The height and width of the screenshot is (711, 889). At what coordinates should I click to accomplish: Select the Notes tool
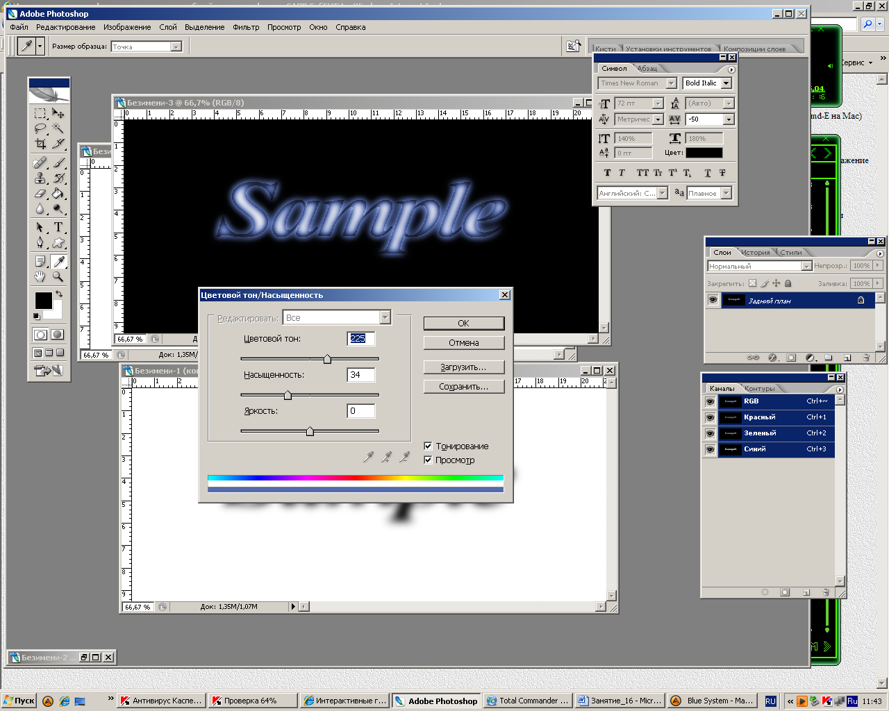coord(40,261)
